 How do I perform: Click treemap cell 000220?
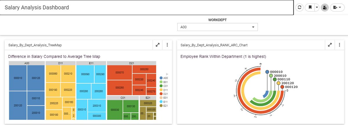[68, 90]
